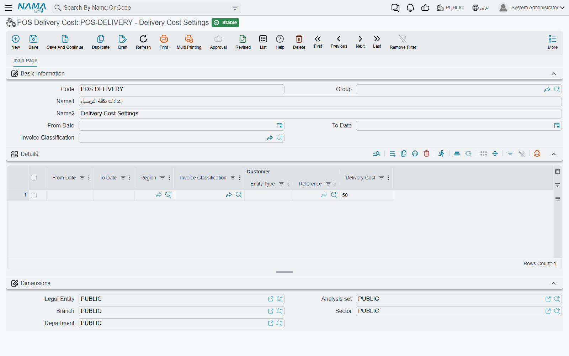Screen dimensions: 569x356
Task: Delete the current record
Action: [299, 42]
